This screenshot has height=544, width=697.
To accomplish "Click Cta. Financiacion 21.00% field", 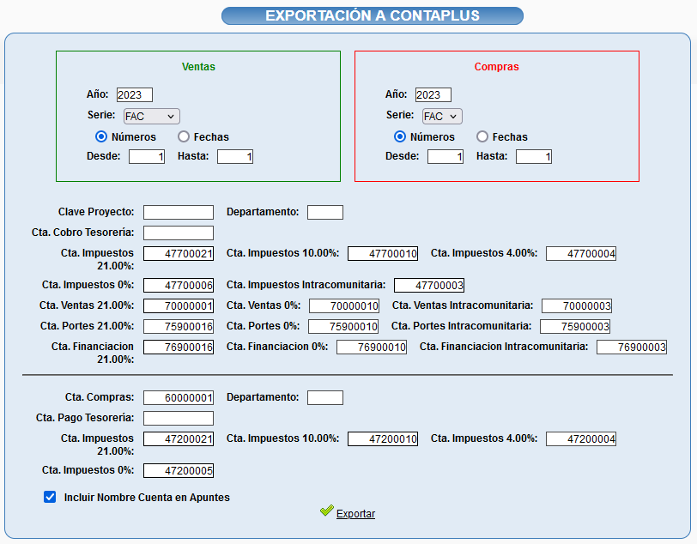I will click(179, 348).
